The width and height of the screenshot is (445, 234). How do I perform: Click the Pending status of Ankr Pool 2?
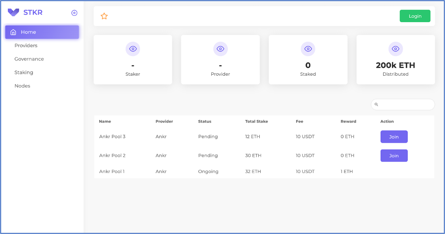tap(208, 156)
